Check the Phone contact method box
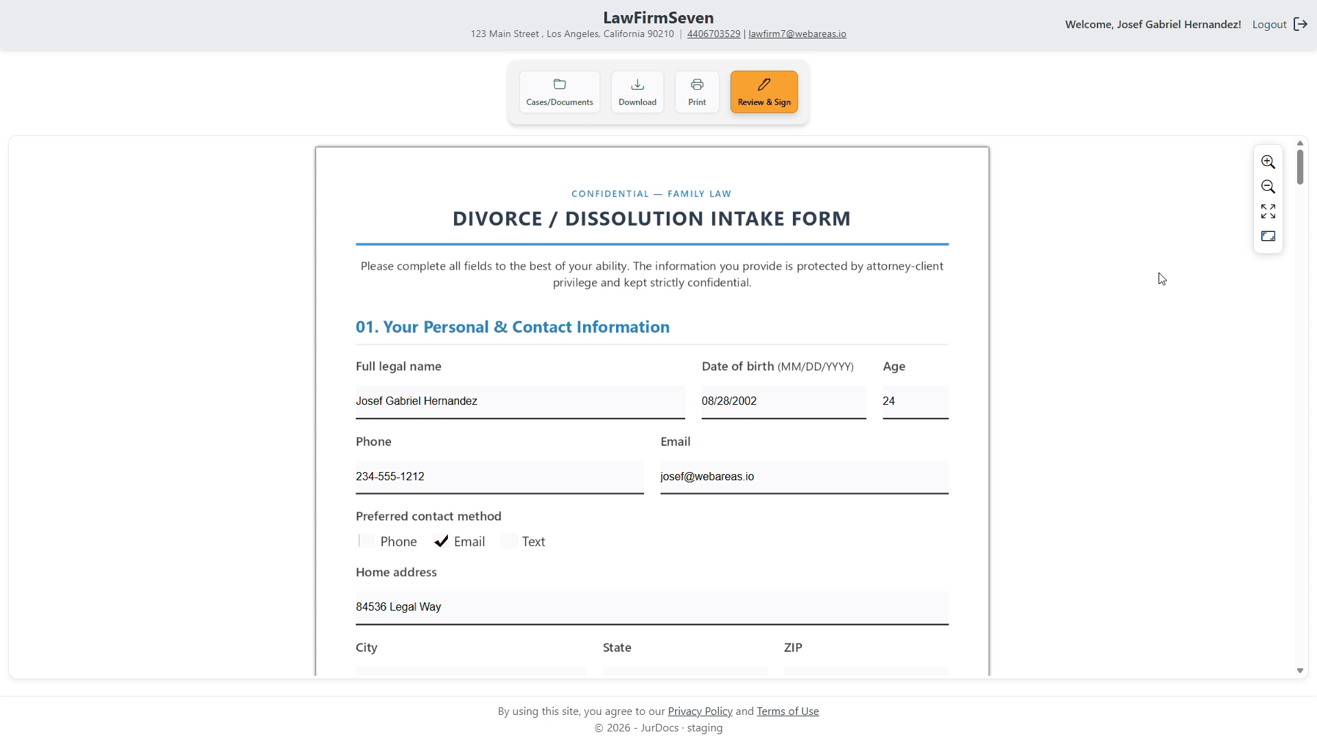This screenshot has height=741, width=1317. [367, 541]
